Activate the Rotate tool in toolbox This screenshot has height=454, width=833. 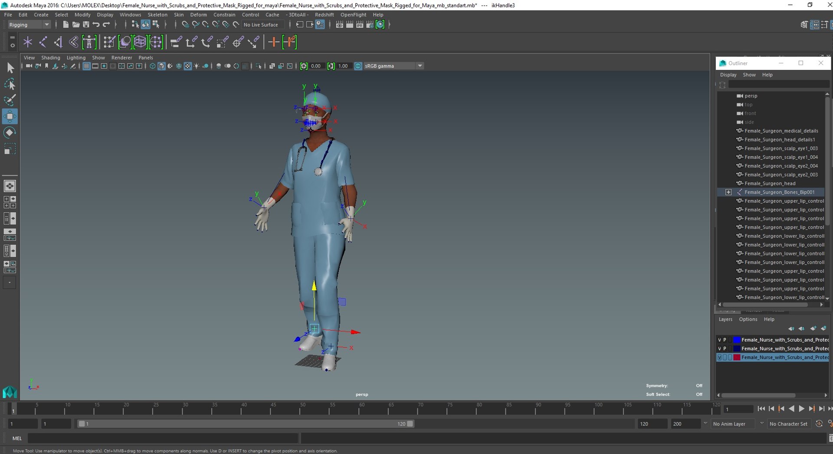click(x=10, y=132)
